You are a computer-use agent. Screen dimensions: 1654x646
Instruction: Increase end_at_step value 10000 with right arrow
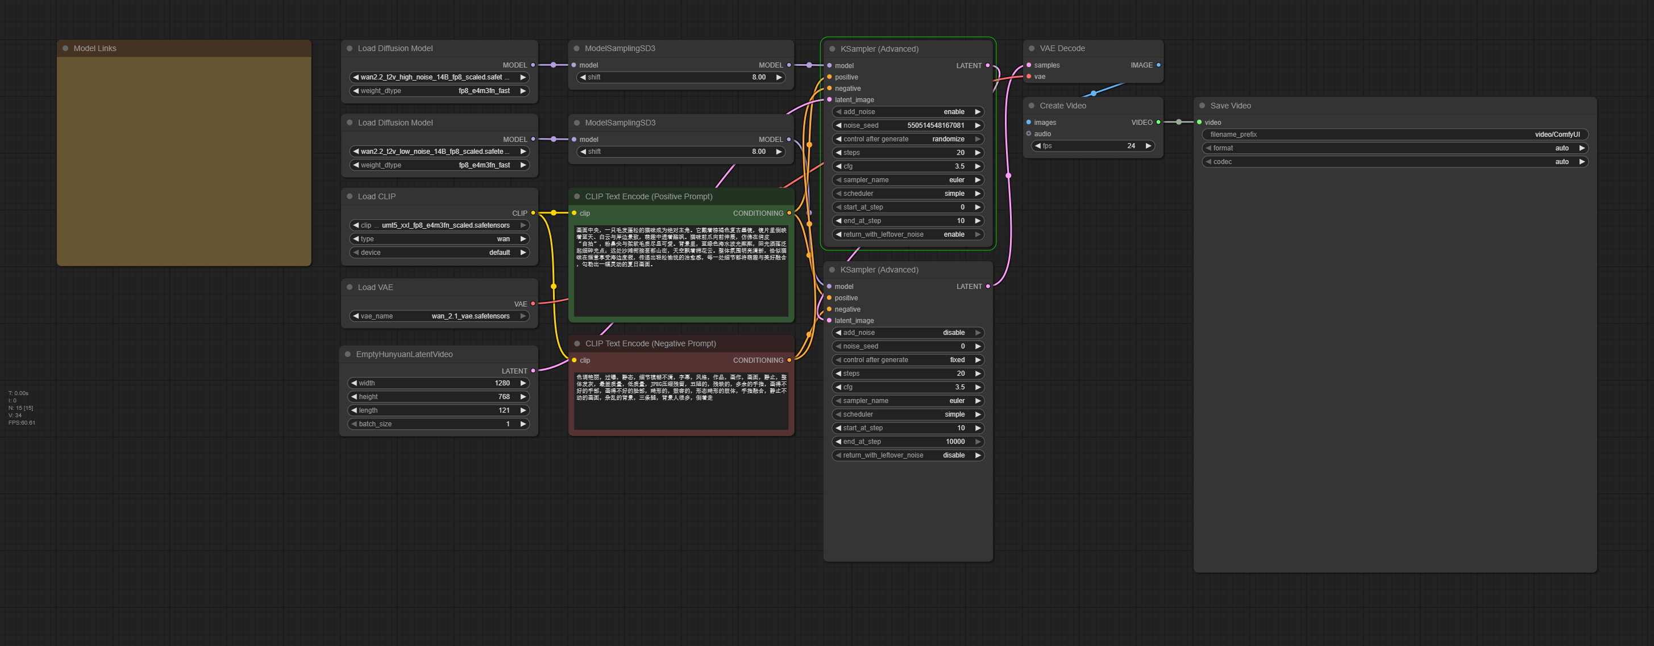pyautogui.click(x=978, y=442)
